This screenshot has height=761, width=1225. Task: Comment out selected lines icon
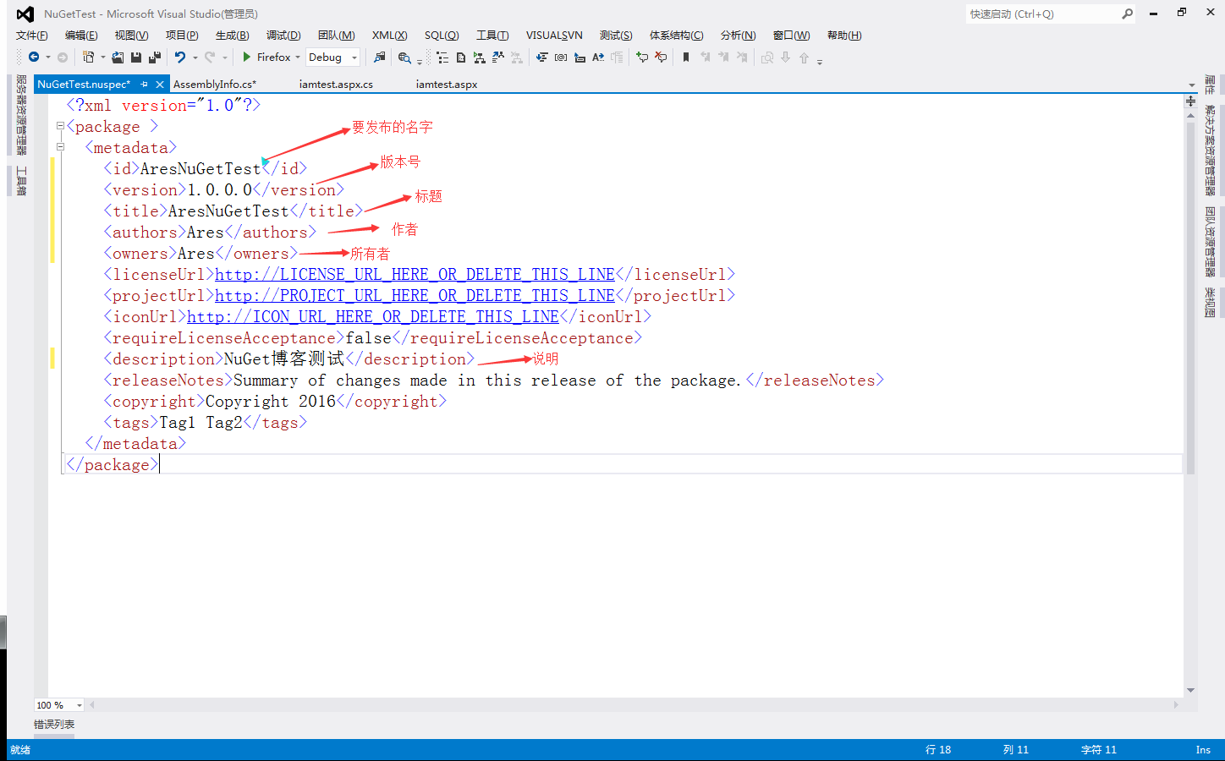pos(642,57)
